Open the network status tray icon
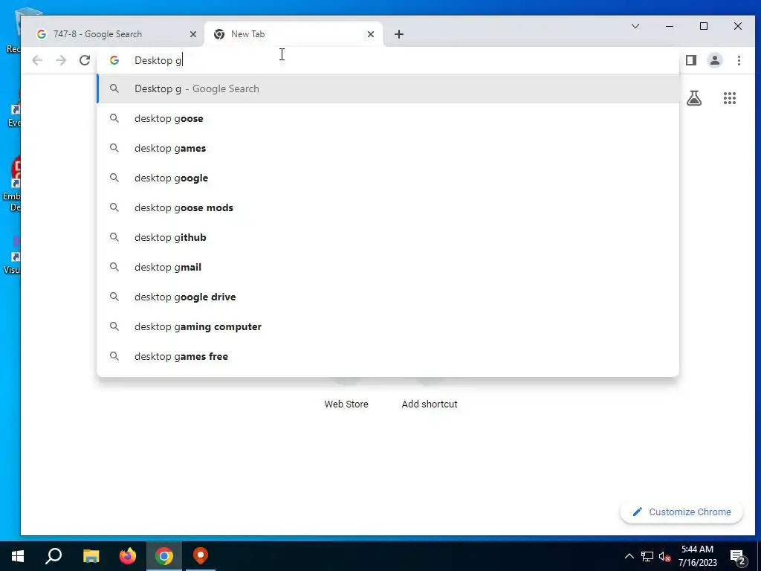 [647, 556]
